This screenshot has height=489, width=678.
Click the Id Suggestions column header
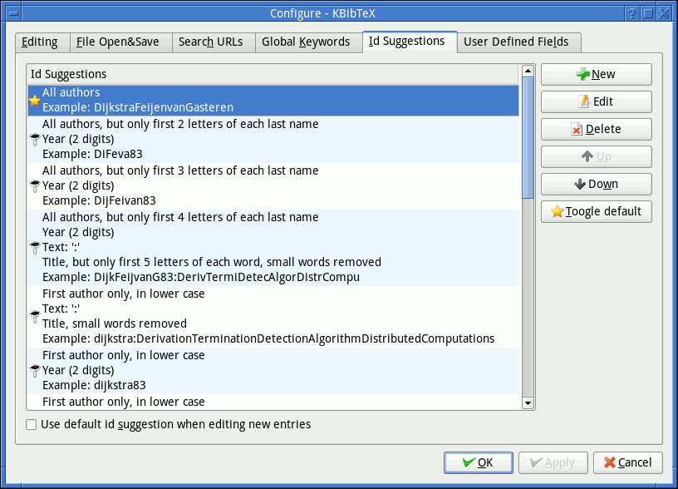click(273, 75)
